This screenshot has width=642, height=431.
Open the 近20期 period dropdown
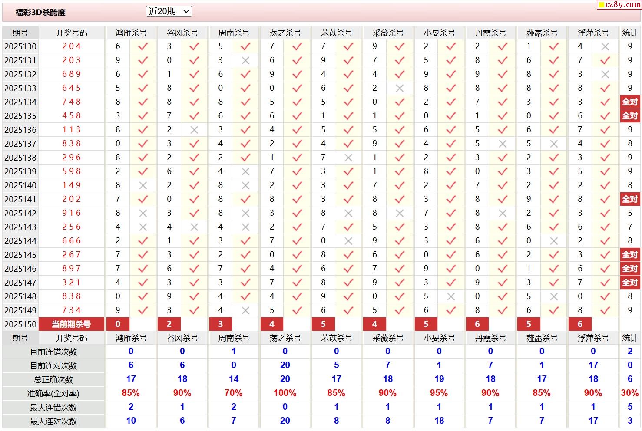click(x=169, y=12)
